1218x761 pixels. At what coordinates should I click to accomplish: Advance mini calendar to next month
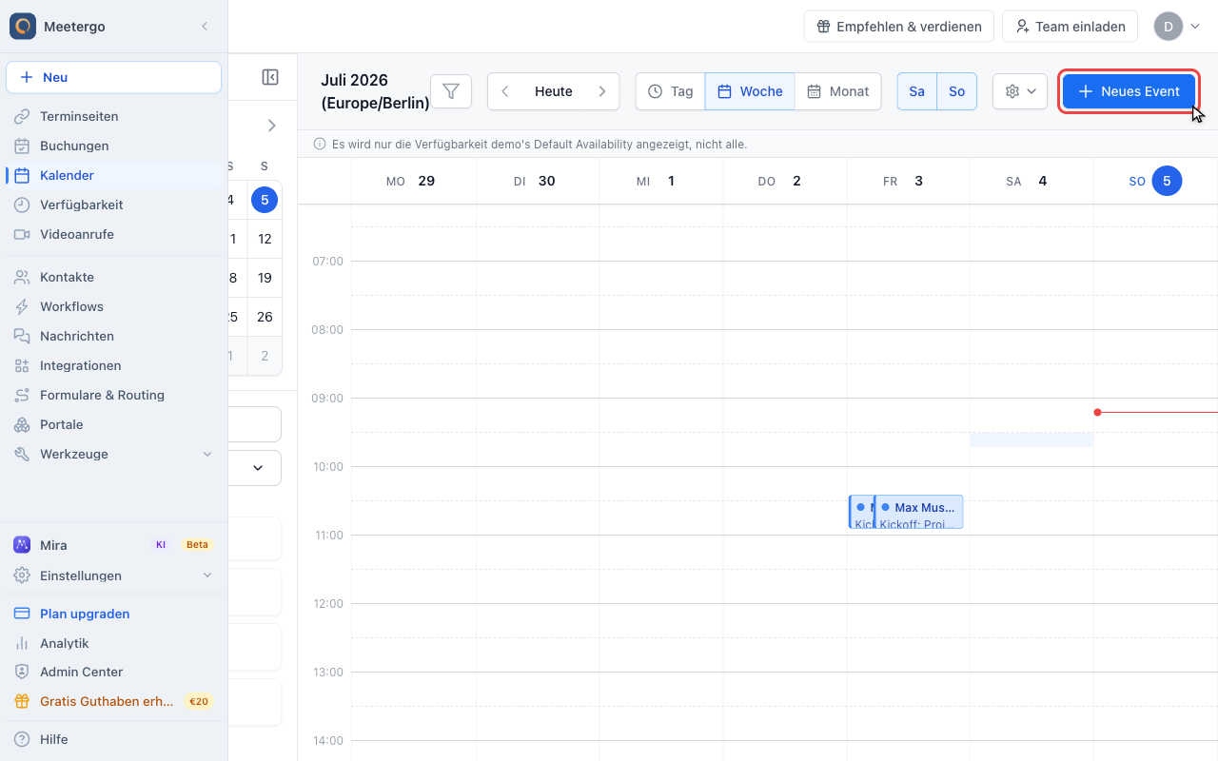tap(271, 126)
